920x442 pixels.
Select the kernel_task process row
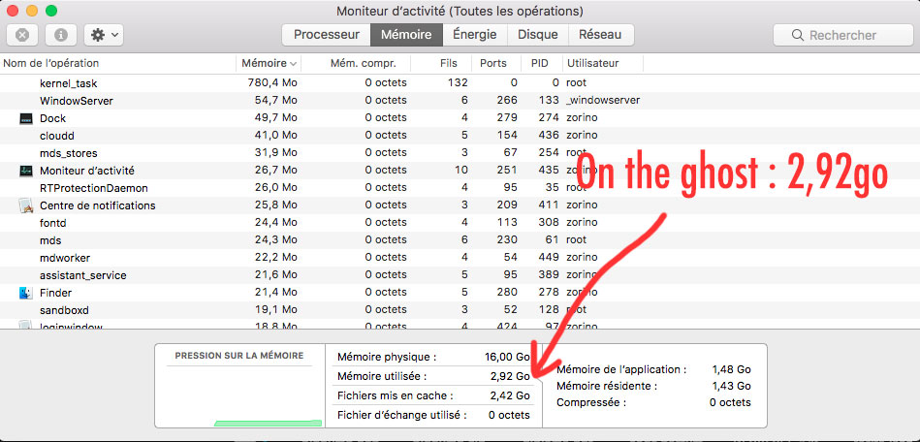coord(460,83)
